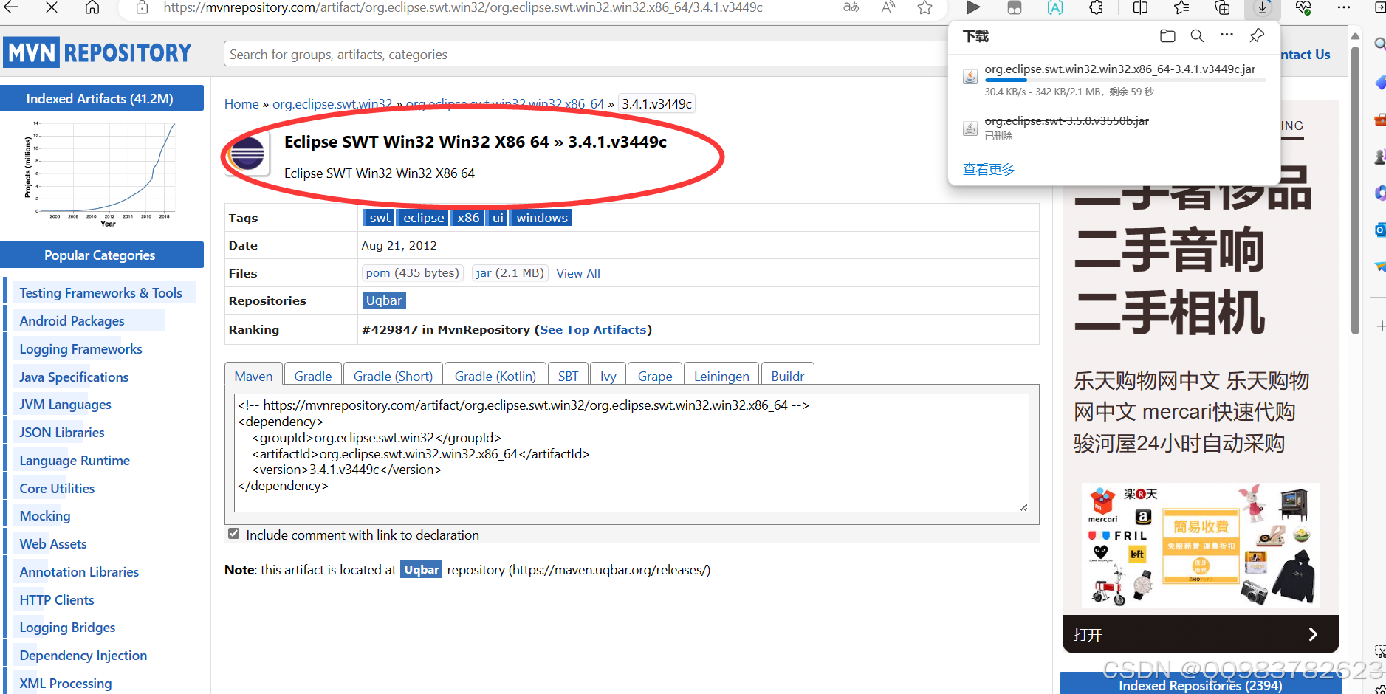The height and width of the screenshot is (694, 1386).
Task: Switch to the Buildr tab
Action: [x=787, y=376]
